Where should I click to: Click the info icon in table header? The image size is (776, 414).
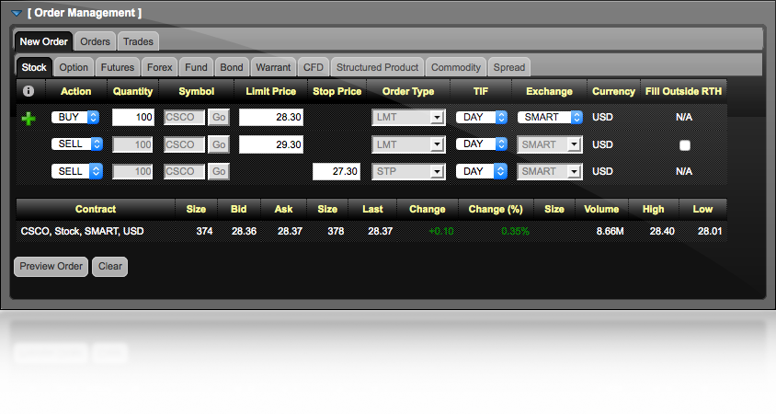coord(29,91)
